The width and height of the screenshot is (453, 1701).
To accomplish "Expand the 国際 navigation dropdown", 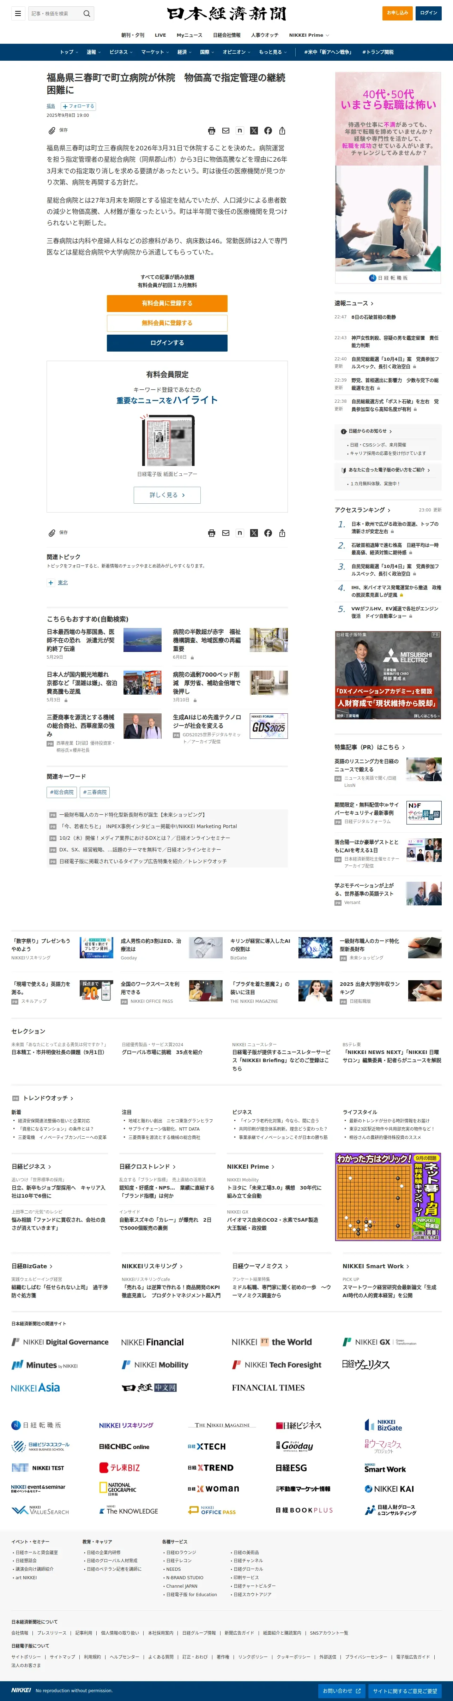I will click(x=207, y=52).
